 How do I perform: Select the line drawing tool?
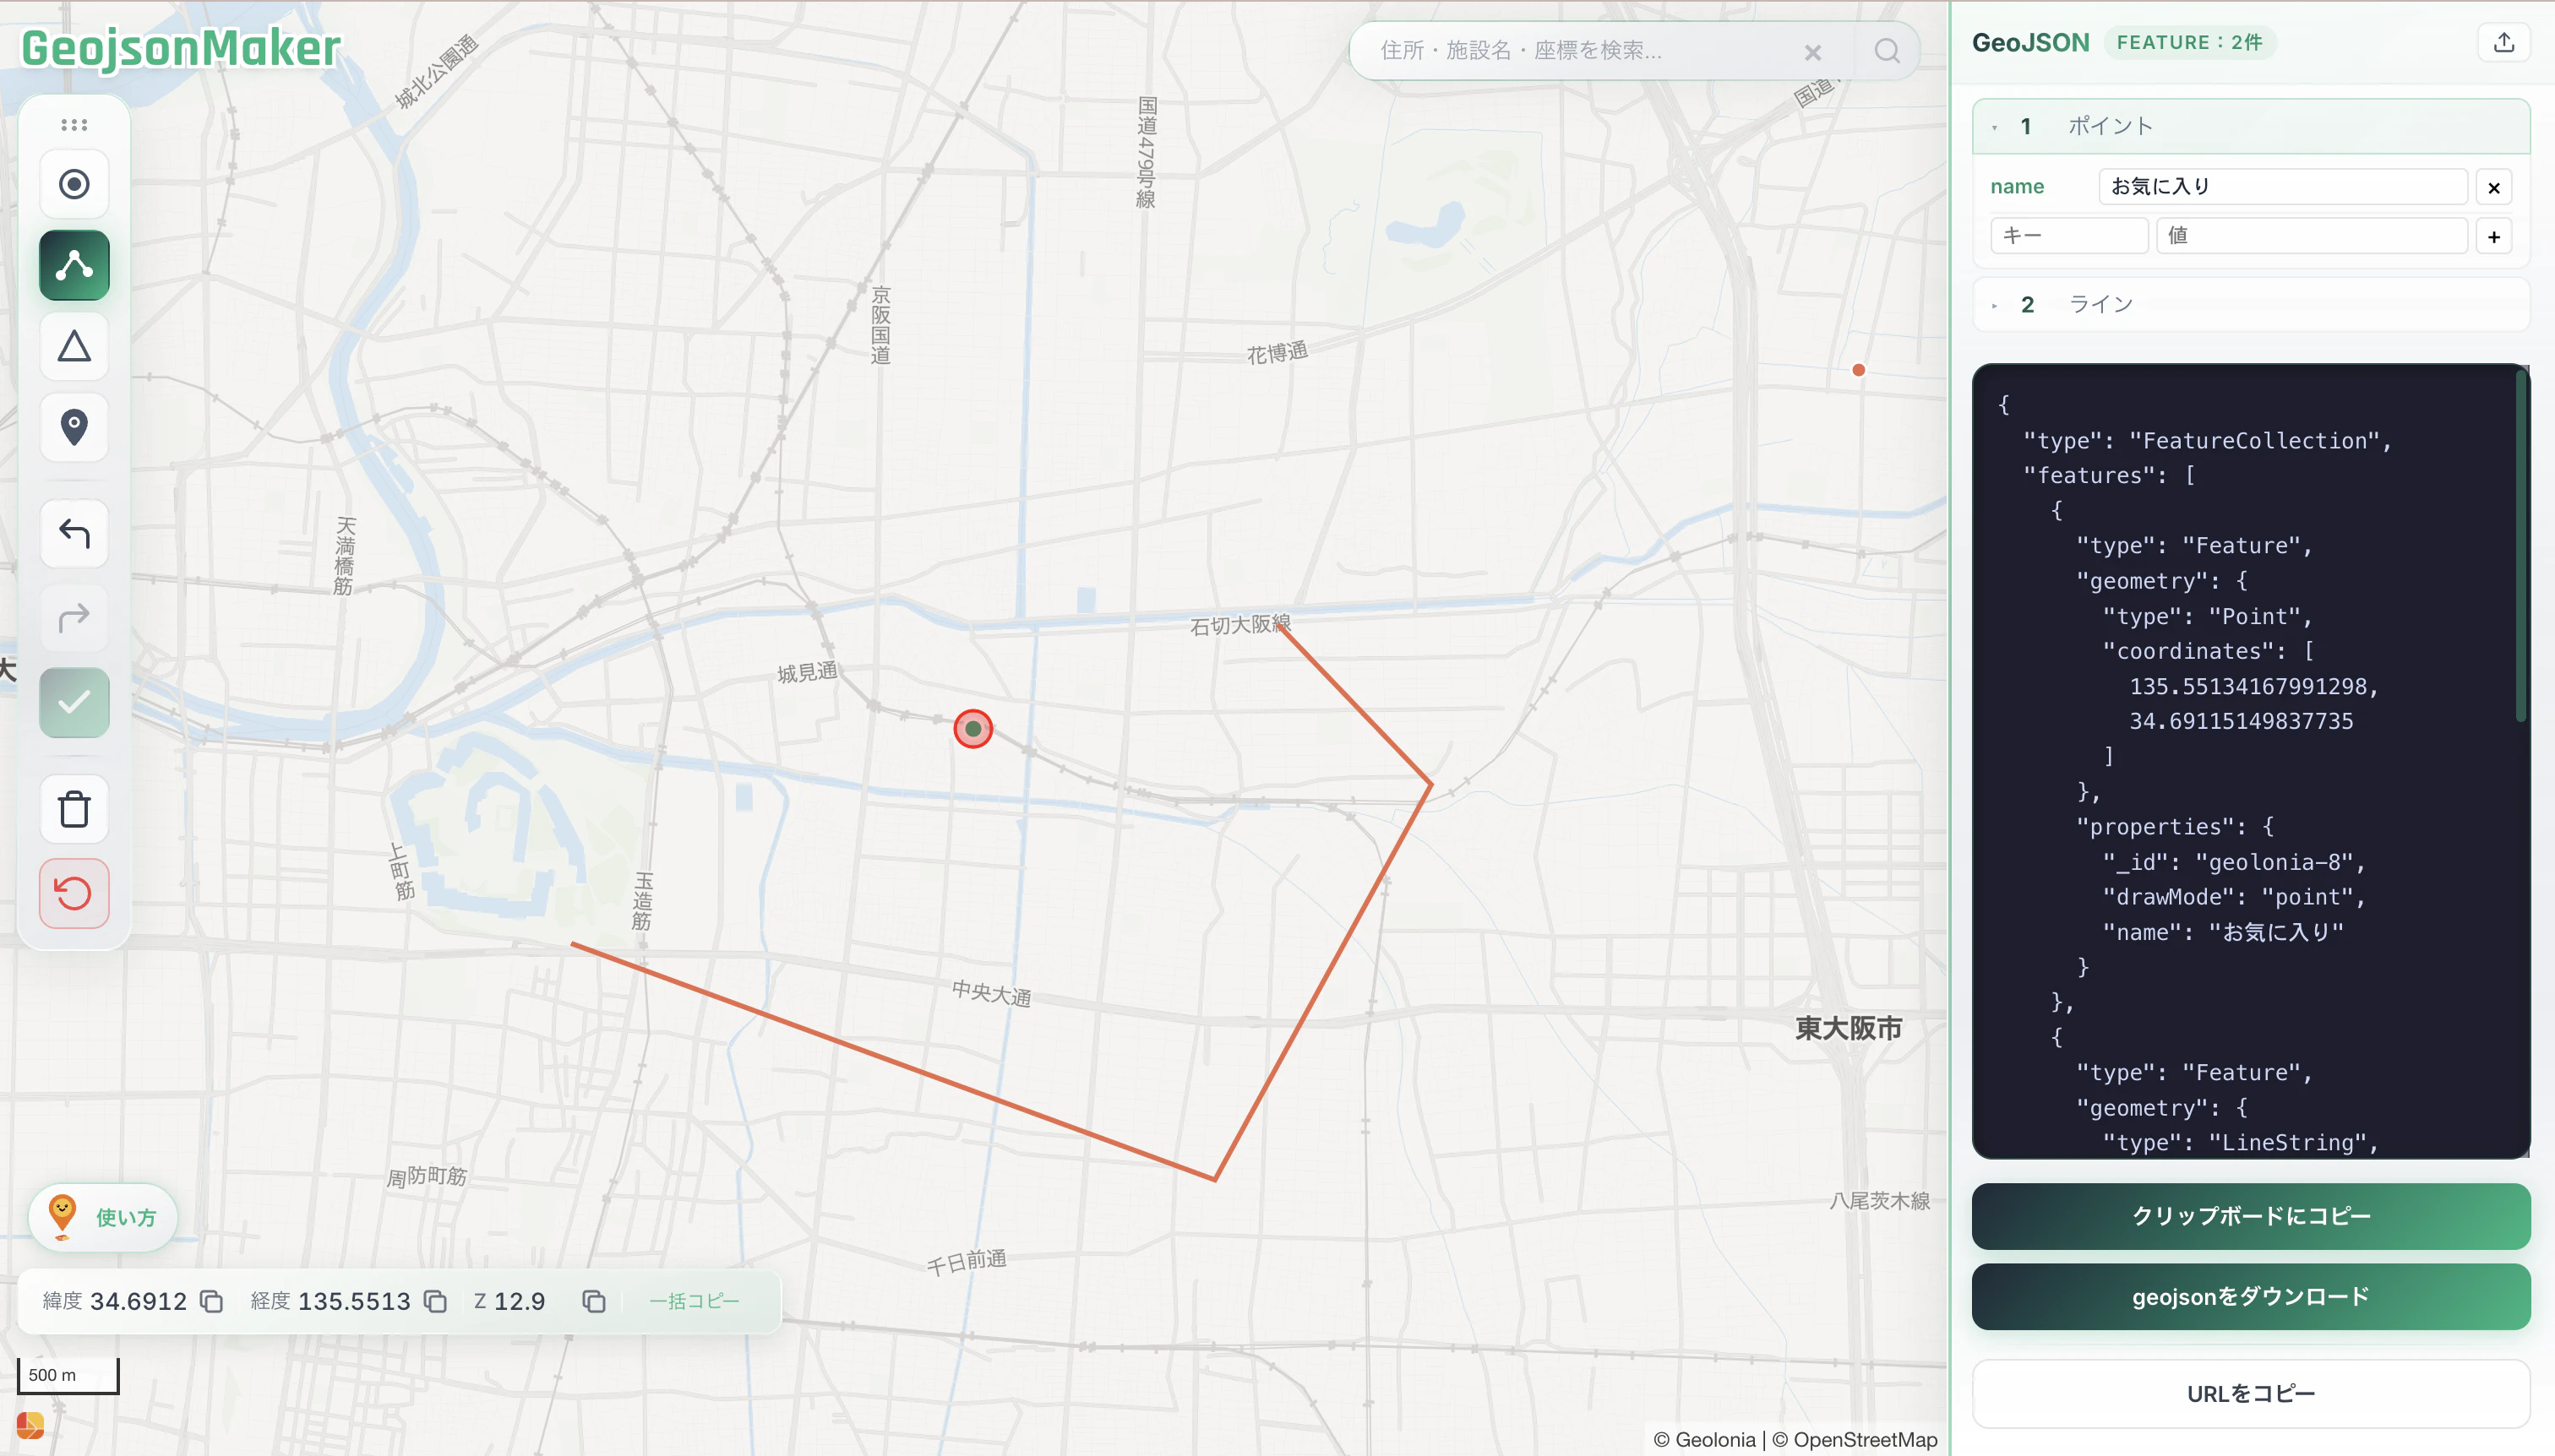(x=74, y=265)
